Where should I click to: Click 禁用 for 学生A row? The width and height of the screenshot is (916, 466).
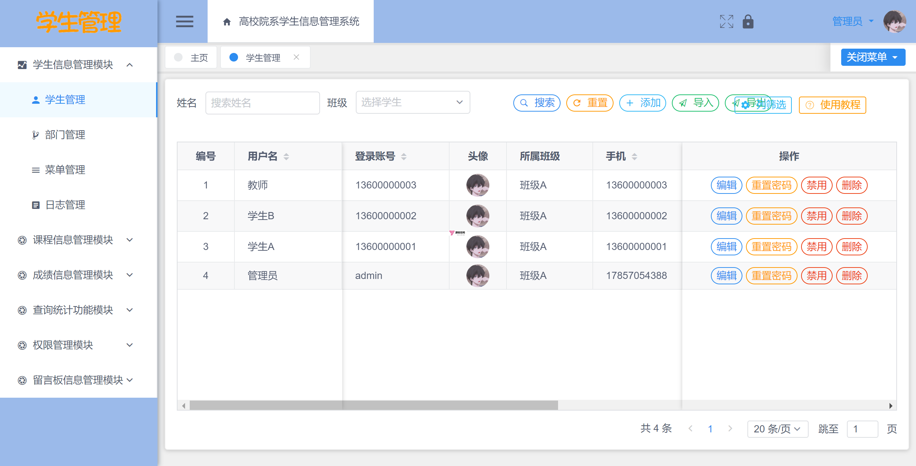pos(816,247)
